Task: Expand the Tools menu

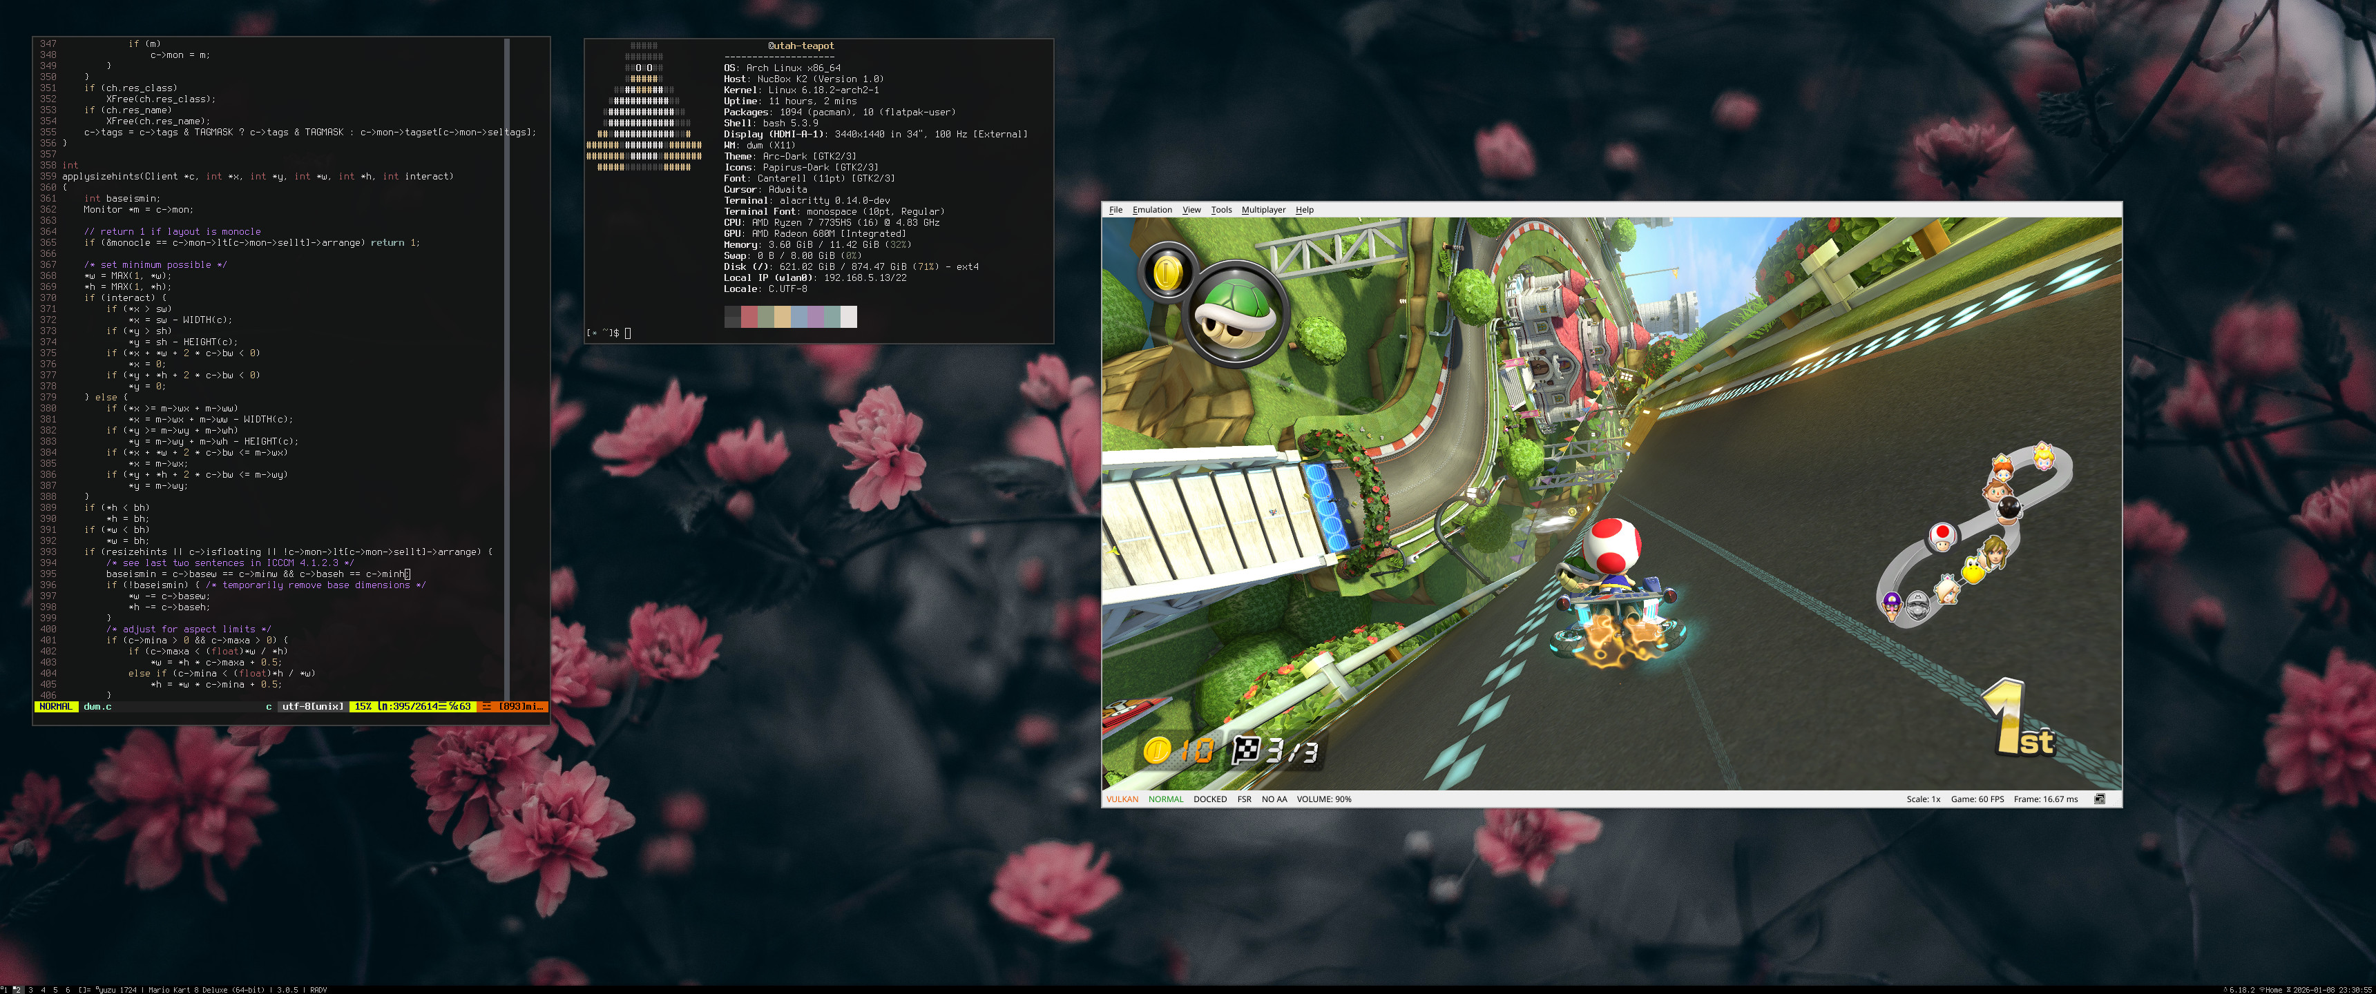Action: [1221, 211]
